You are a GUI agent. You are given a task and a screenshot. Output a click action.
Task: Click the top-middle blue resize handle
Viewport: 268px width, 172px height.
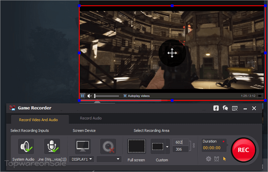tap(172, 6)
